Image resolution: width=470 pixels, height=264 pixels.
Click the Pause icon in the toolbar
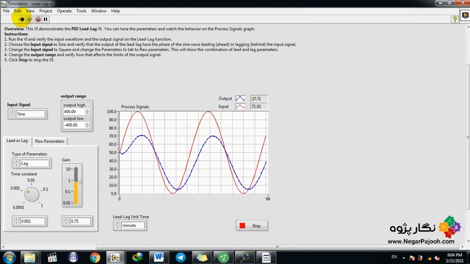tap(46, 19)
